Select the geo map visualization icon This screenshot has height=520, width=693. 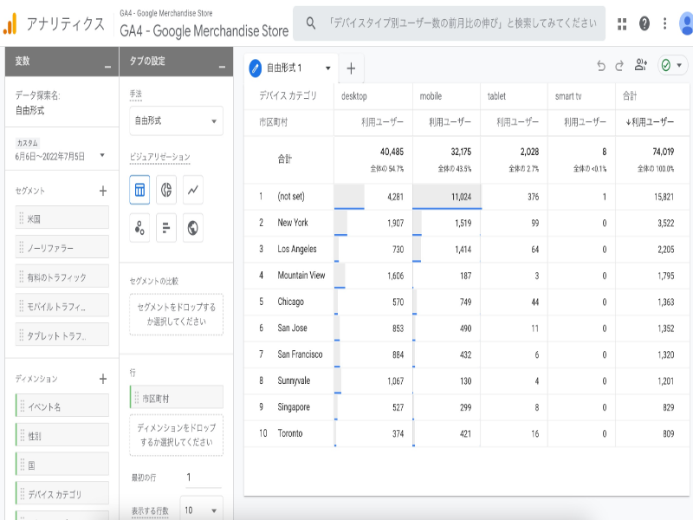click(192, 228)
